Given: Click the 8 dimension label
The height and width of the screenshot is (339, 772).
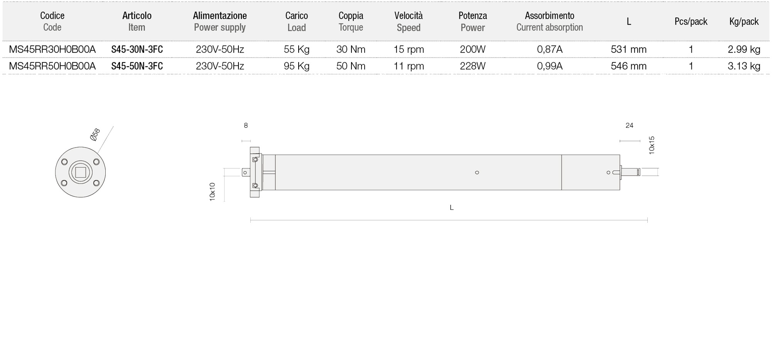Looking at the screenshot, I should pyautogui.click(x=246, y=125).
